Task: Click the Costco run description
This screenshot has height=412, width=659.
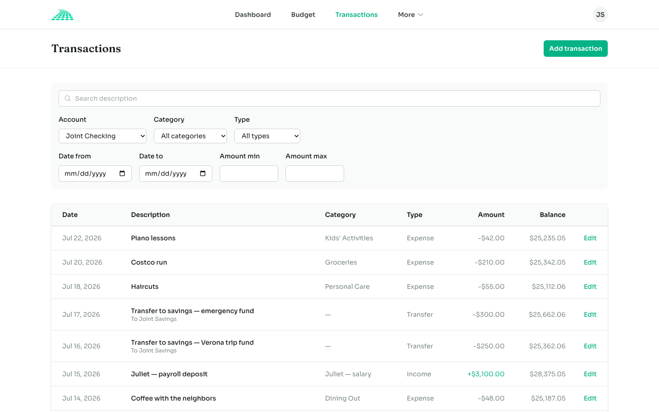Action: [149, 262]
